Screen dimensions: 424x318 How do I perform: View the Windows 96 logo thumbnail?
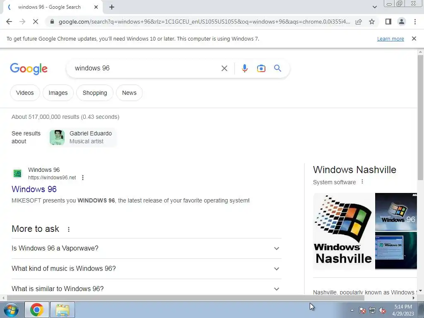(x=396, y=212)
